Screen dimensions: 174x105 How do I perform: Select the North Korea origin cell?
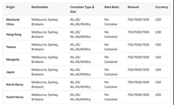pos(15,84)
